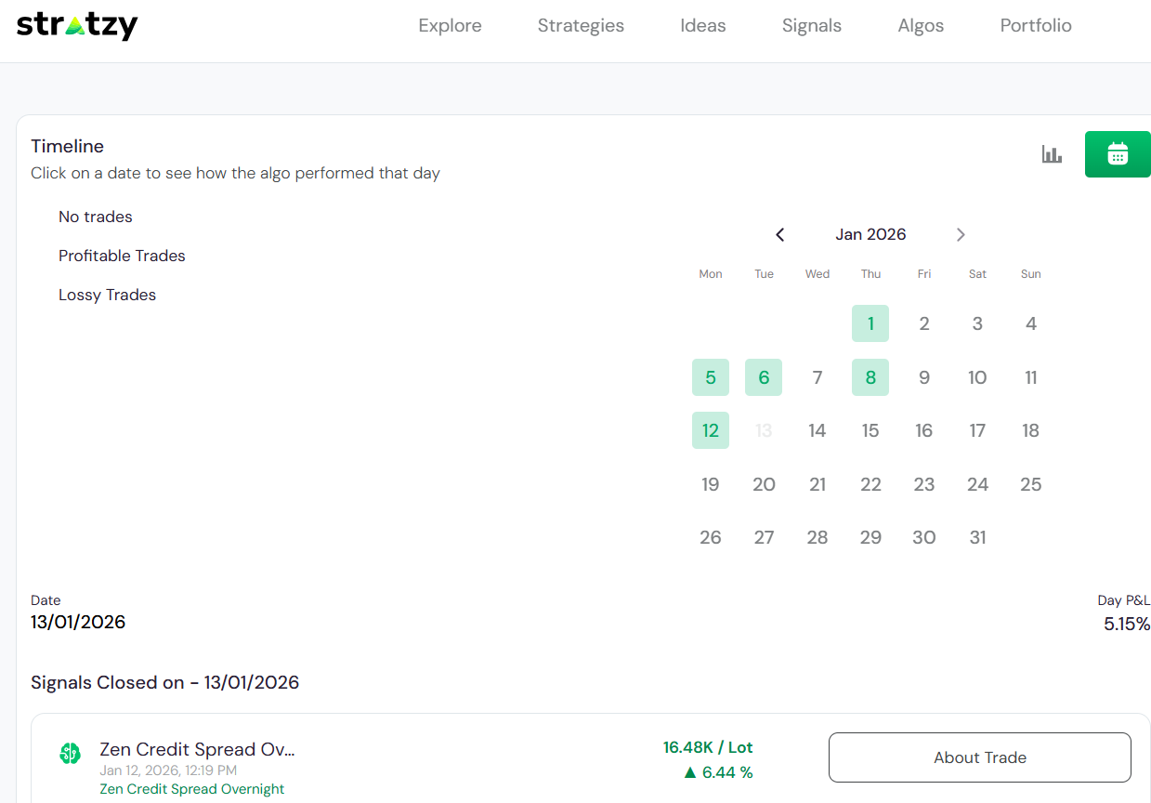
Task: Click date 12 in the calendar
Action: pyautogui.click(x=711, y=430)
